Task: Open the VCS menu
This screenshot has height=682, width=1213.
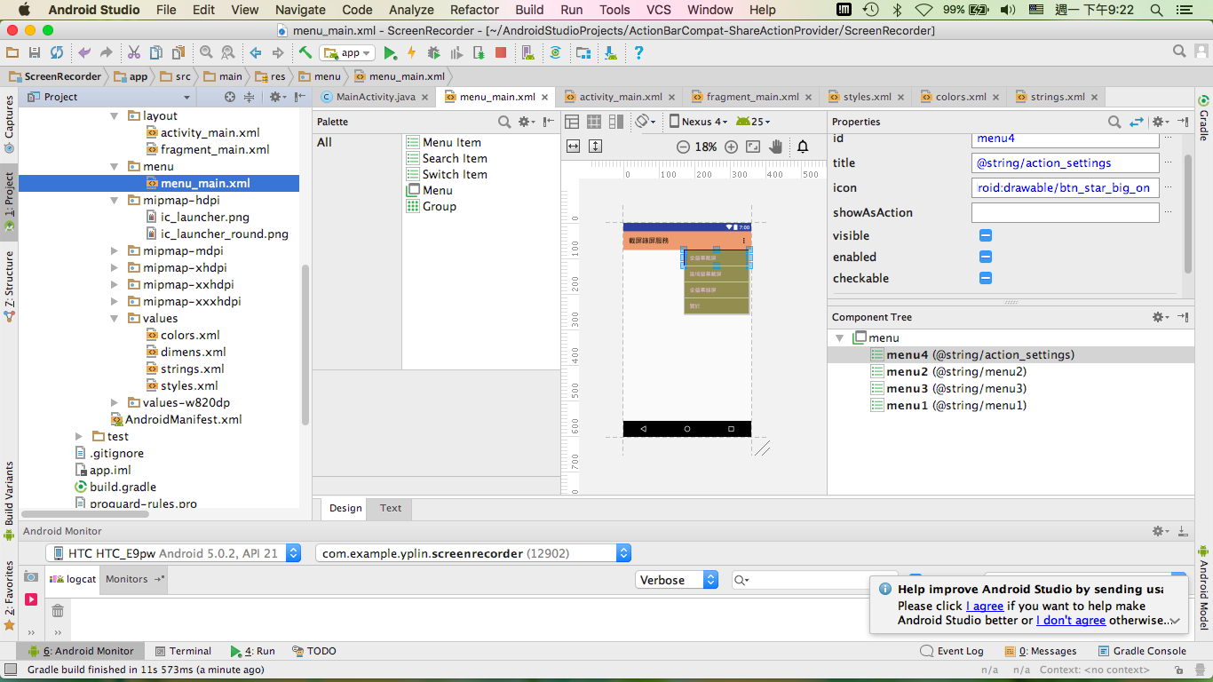Action: (658, 10)
